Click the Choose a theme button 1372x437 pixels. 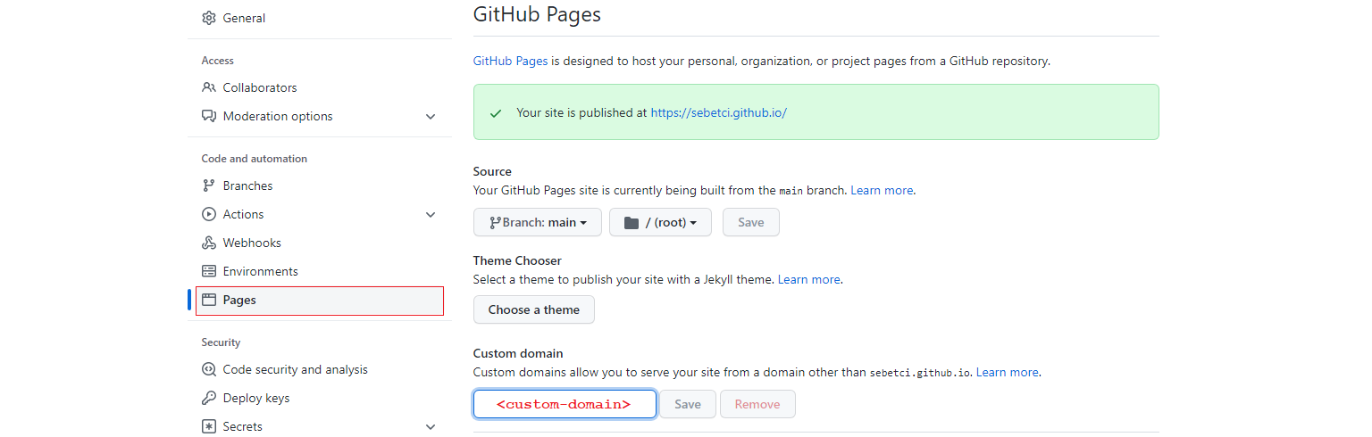click(534, 309)
